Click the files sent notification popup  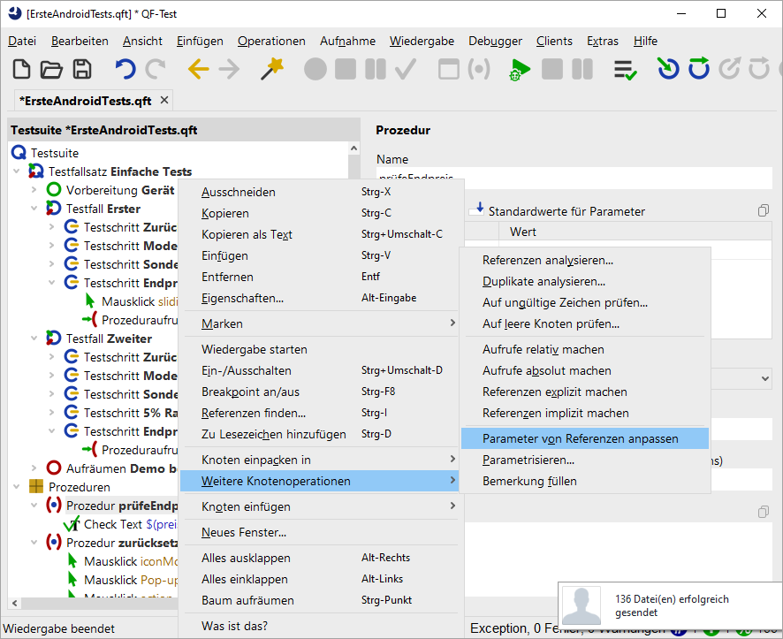click(x=670, y=605)
